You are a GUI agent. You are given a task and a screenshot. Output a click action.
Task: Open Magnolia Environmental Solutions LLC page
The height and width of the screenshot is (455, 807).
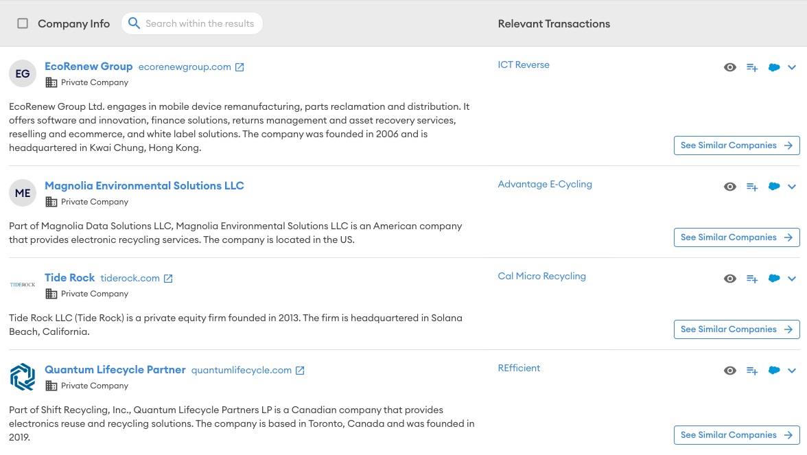(x=144, y=186)
